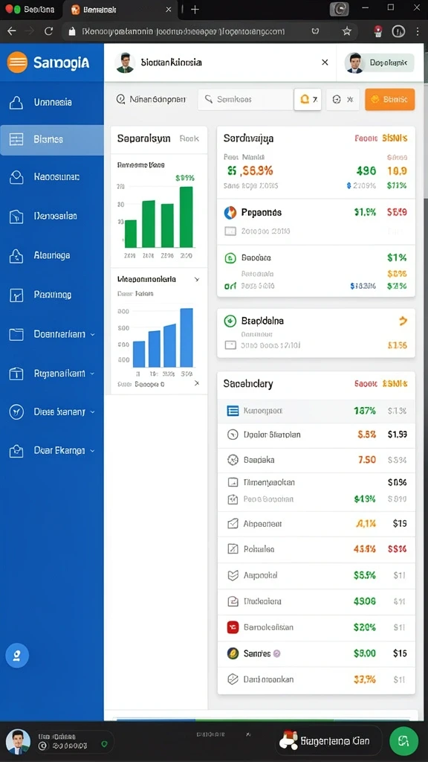This screenshot has width=428, height=762.
Task: Open the Unnnesia sidebar item
Action: pyautogui.click(x=52, y=102)
